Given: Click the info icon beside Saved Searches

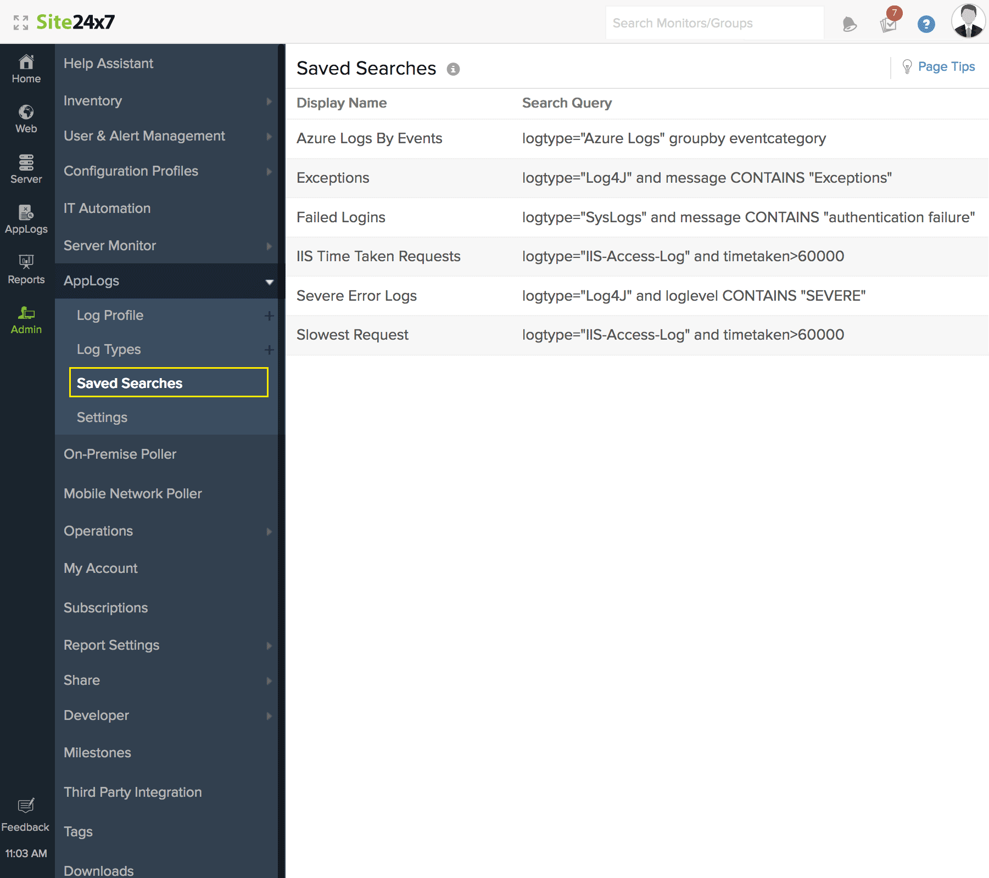Looking at the screenshot, I should [452, 69].
